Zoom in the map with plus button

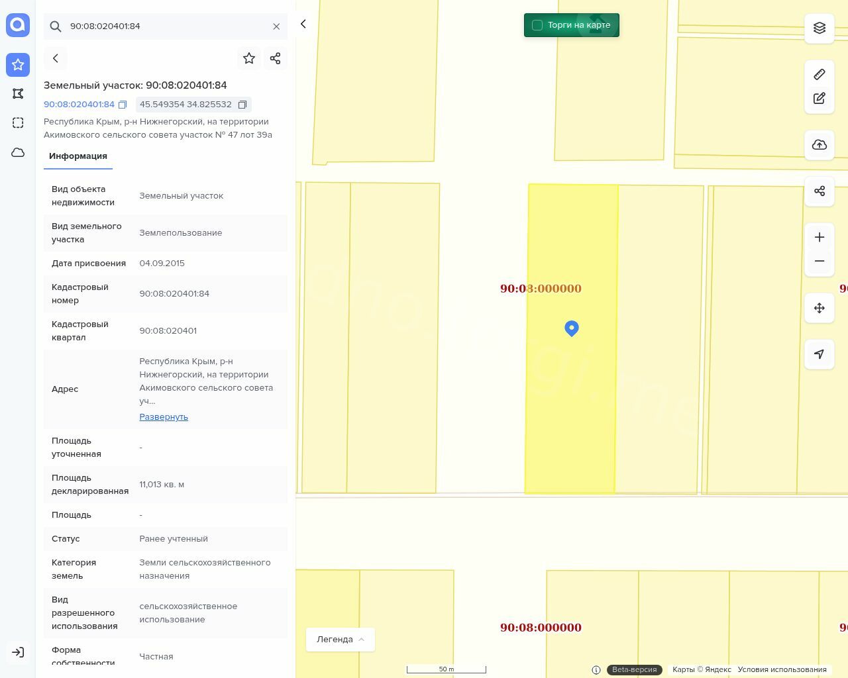820,237
